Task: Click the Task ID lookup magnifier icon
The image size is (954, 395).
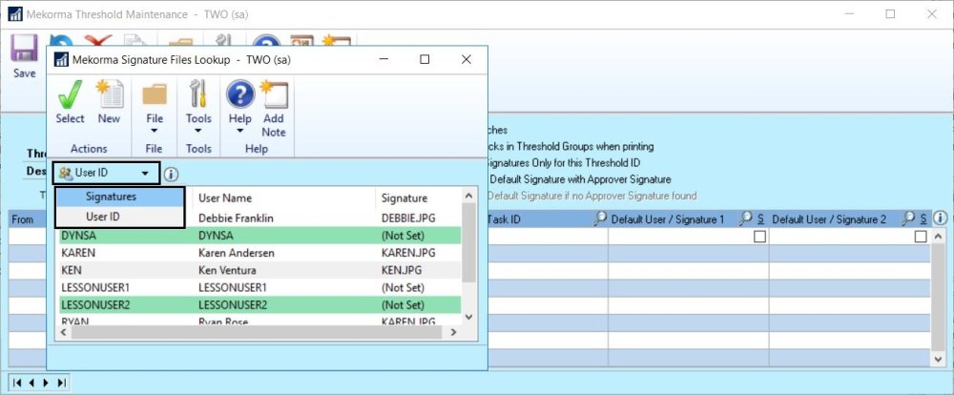Action: point(600,219)
